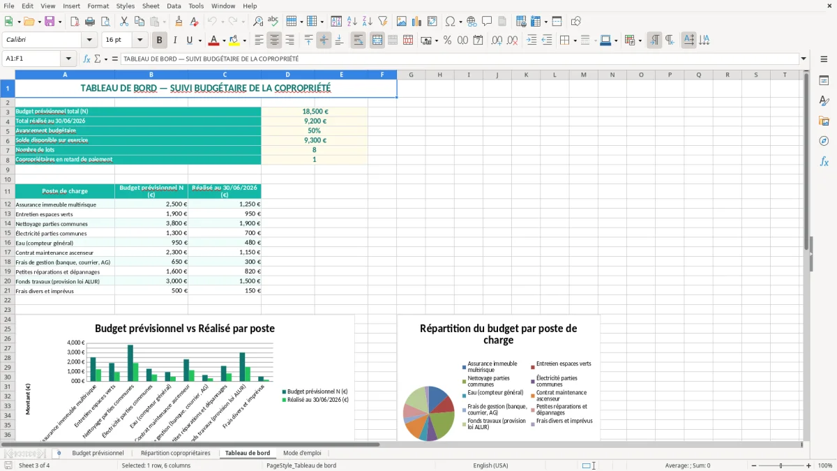Click the 100% zoom level
This screenshot has height=471, width=837.
tap(824, 465)
